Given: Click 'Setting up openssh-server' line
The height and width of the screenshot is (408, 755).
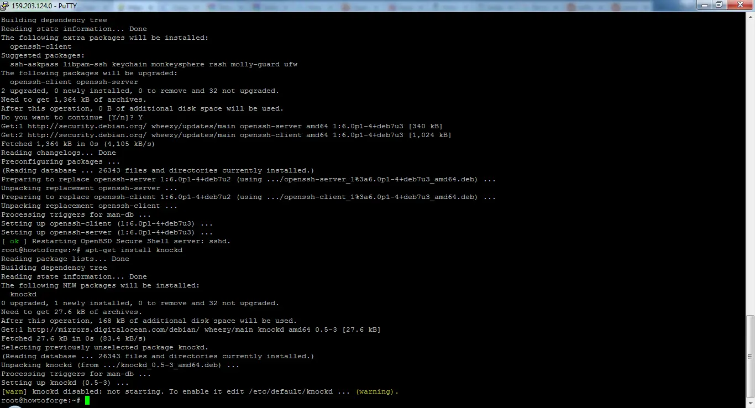Looking at the screenshot, I should 107,232.
